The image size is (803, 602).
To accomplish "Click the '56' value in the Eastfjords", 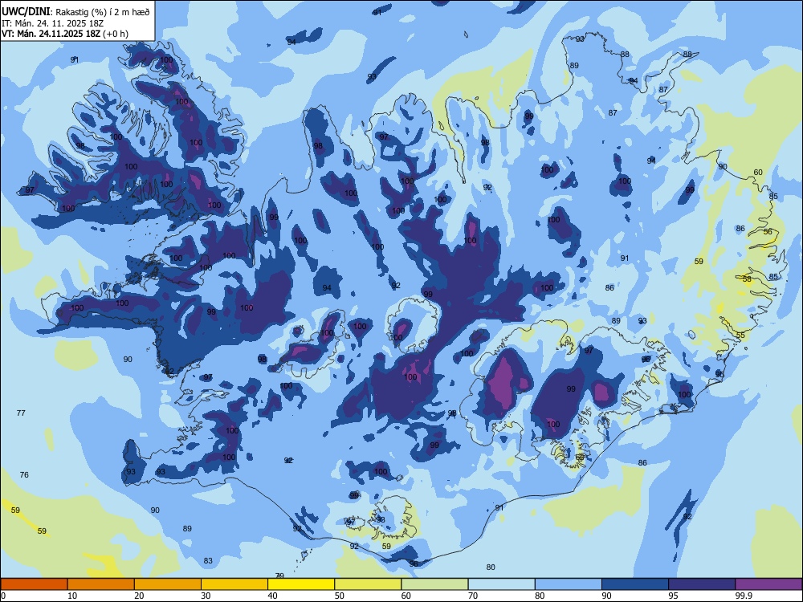I will [768, 231].
